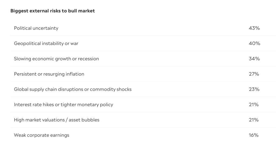Click the 23% value for supply chain
The width and height of the screenshot is (276, 142).
(x=254, y=89)
